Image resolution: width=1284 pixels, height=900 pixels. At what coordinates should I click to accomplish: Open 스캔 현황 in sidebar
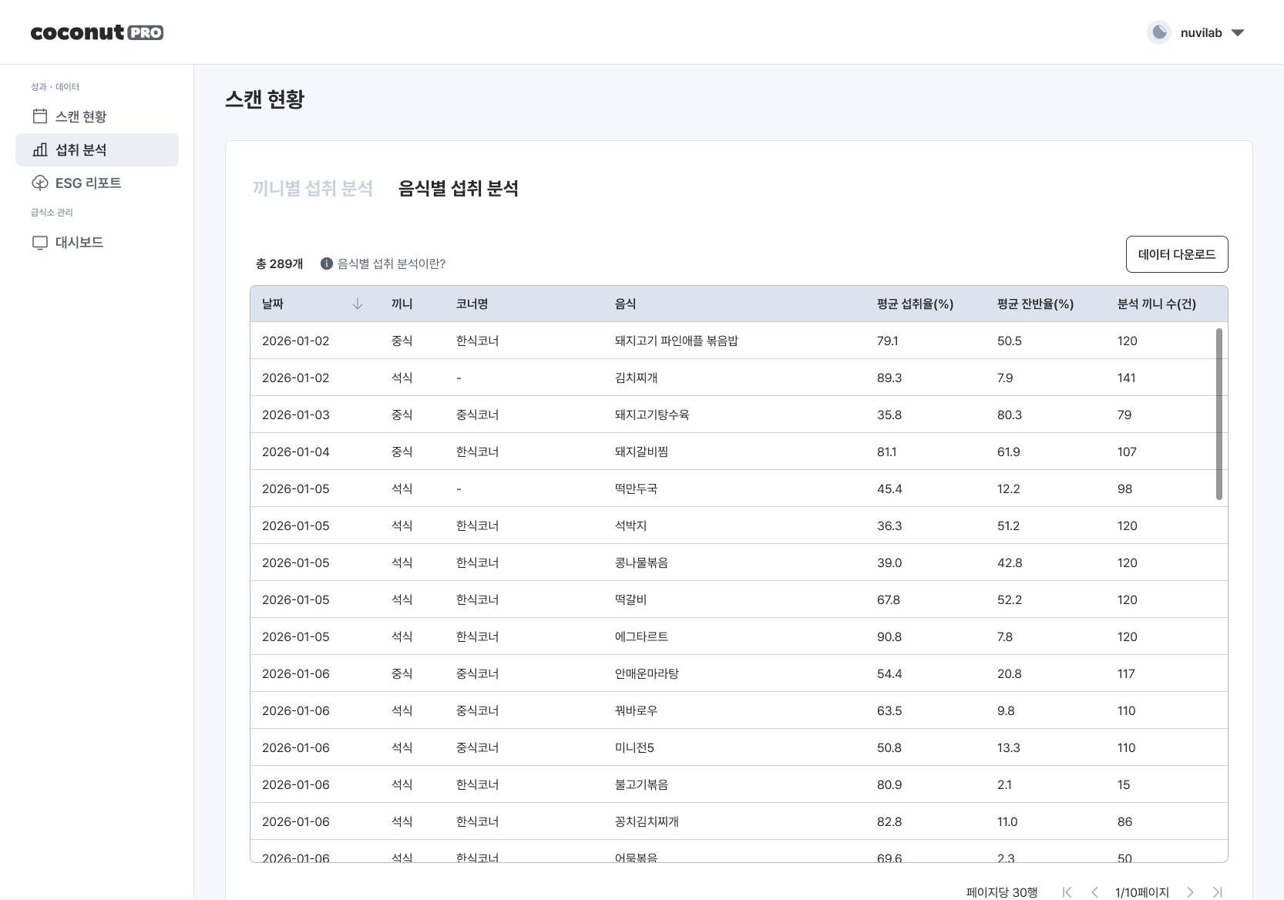tap(97, 116)
